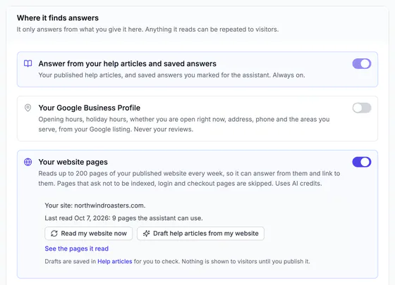Click the Your published help articles description
The height and width of the screenshot is (285, 395).
172,75
